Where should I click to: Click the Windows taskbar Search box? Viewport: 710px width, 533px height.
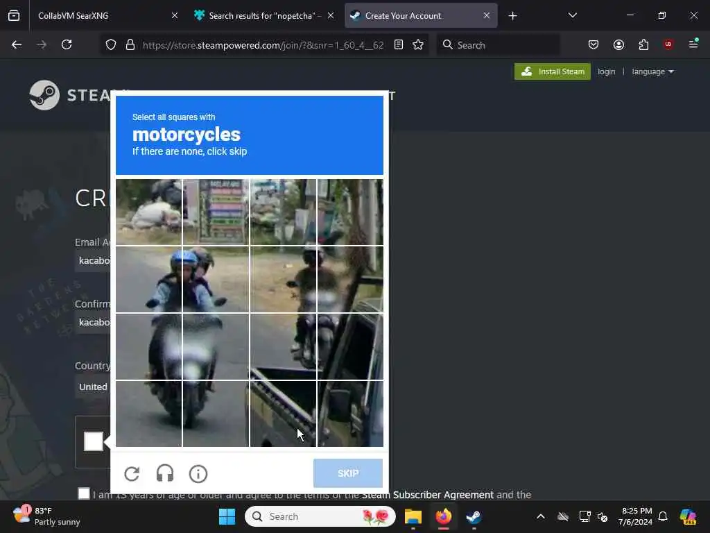tap(320, 516)
